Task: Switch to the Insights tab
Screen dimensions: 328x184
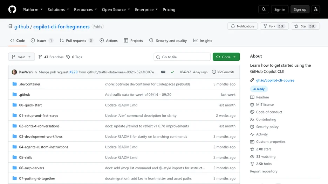Action: [x=203, y=41]
